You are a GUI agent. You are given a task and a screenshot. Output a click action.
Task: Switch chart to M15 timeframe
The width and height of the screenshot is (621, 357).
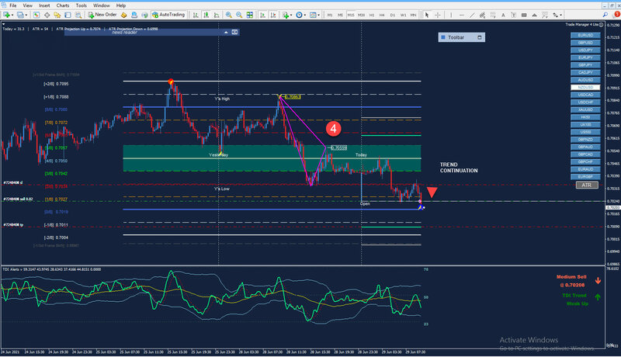[x=351, y=15]
